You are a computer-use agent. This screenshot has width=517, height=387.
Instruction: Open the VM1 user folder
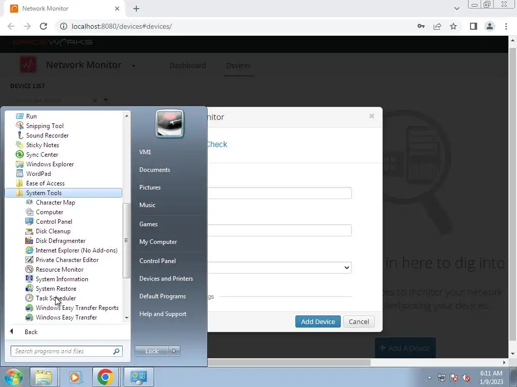point(145,152)
